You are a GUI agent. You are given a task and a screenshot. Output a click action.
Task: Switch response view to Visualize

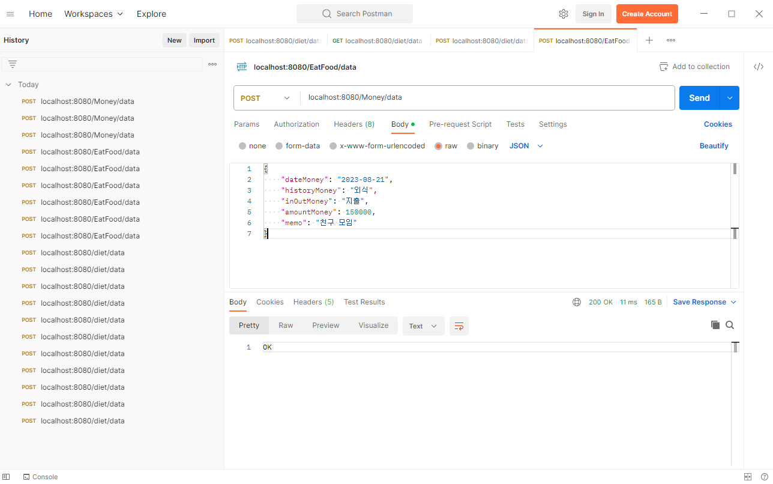[x=373, y=325]
